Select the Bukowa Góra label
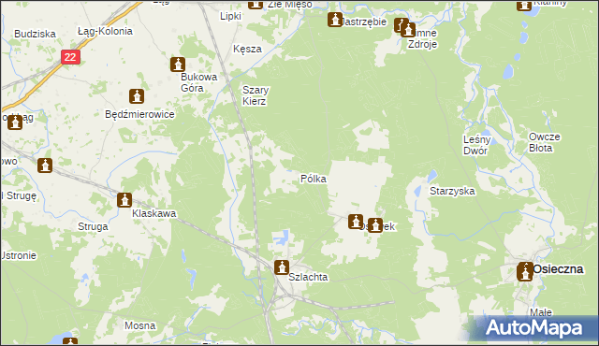The width and height of the screenshot is (599, 346). click(x=198, y=82)
